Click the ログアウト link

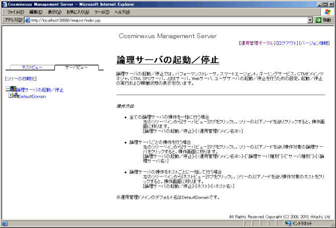pos(287,44)
